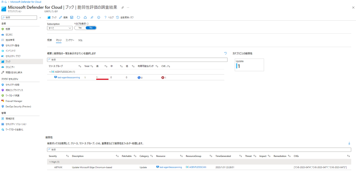Collapse the left navigation sidebar
Image resolution: width=356 pixels, height=172 pixels.
click(40, 17)
